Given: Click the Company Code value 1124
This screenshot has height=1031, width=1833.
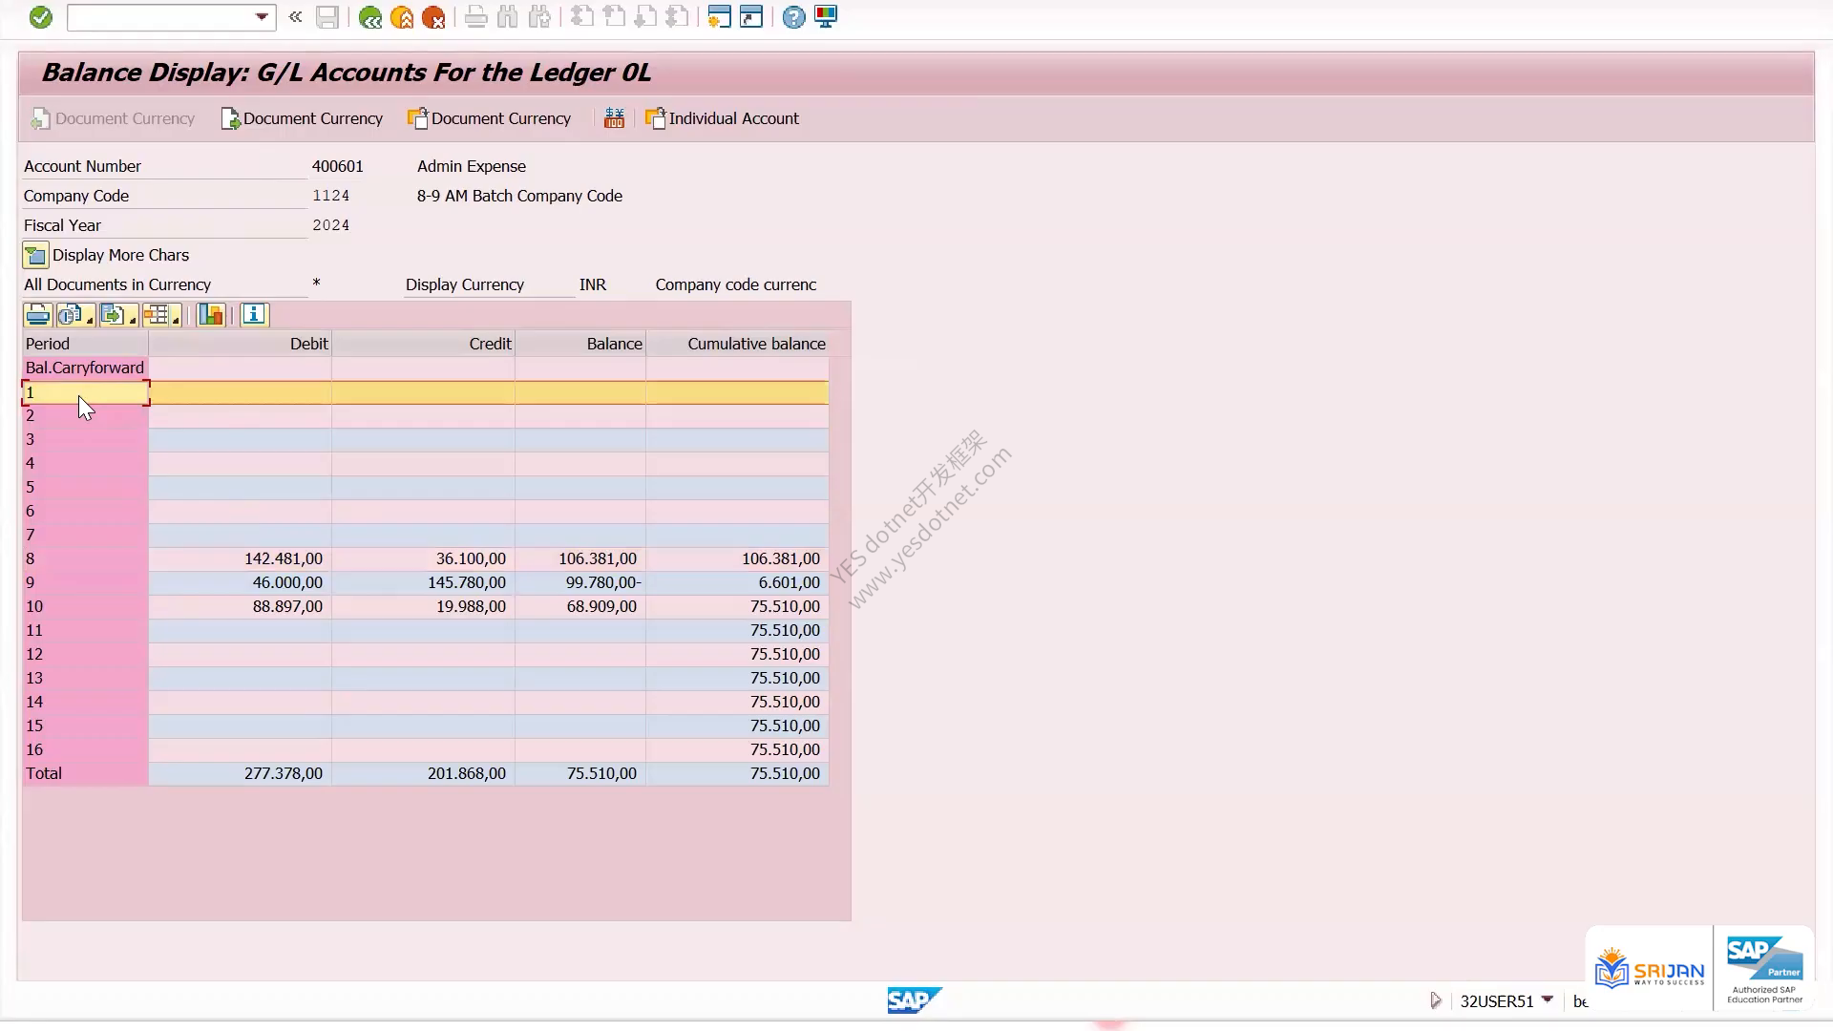Looking at the screenshot, I should click(x=331, y=196).
